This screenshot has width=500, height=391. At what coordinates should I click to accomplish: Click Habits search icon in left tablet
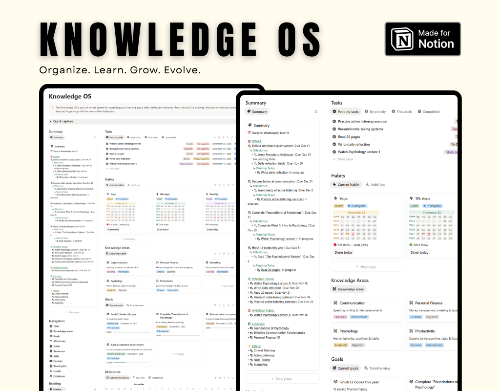229,185
